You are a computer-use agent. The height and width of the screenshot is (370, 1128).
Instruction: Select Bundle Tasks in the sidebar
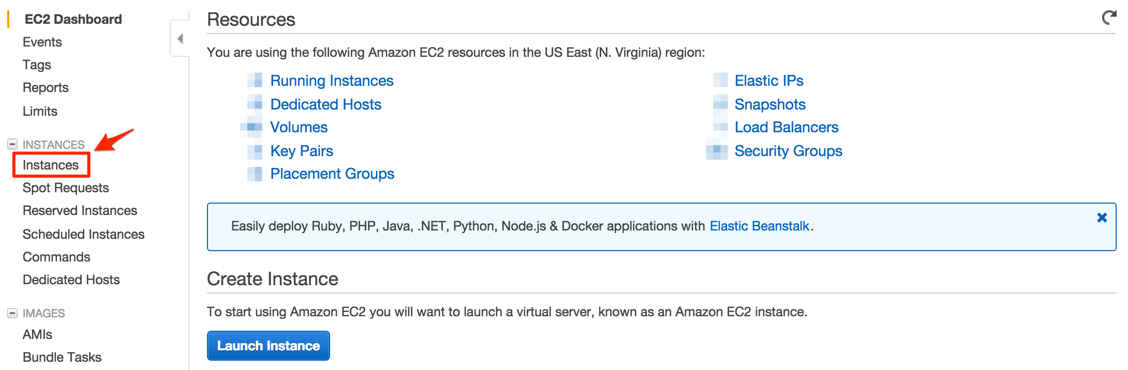[62, 357]
